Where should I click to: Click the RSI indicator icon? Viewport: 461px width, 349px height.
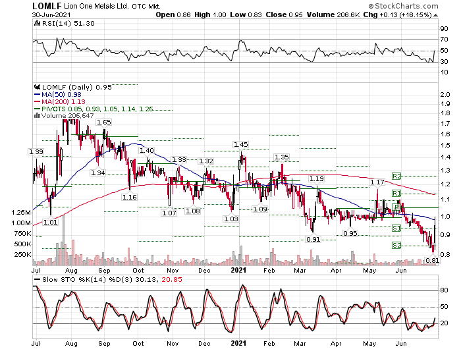point(37,24)
